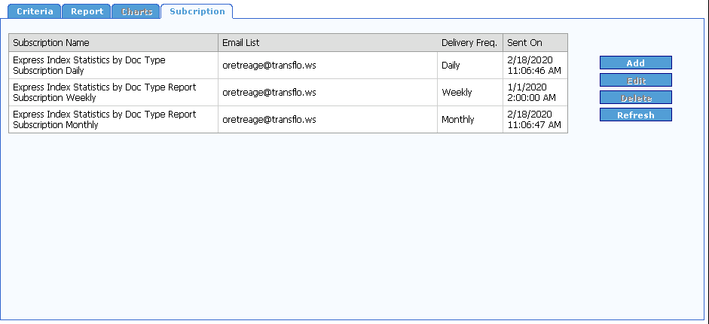Click the email cell in the Monthly row

click(328, 119)
